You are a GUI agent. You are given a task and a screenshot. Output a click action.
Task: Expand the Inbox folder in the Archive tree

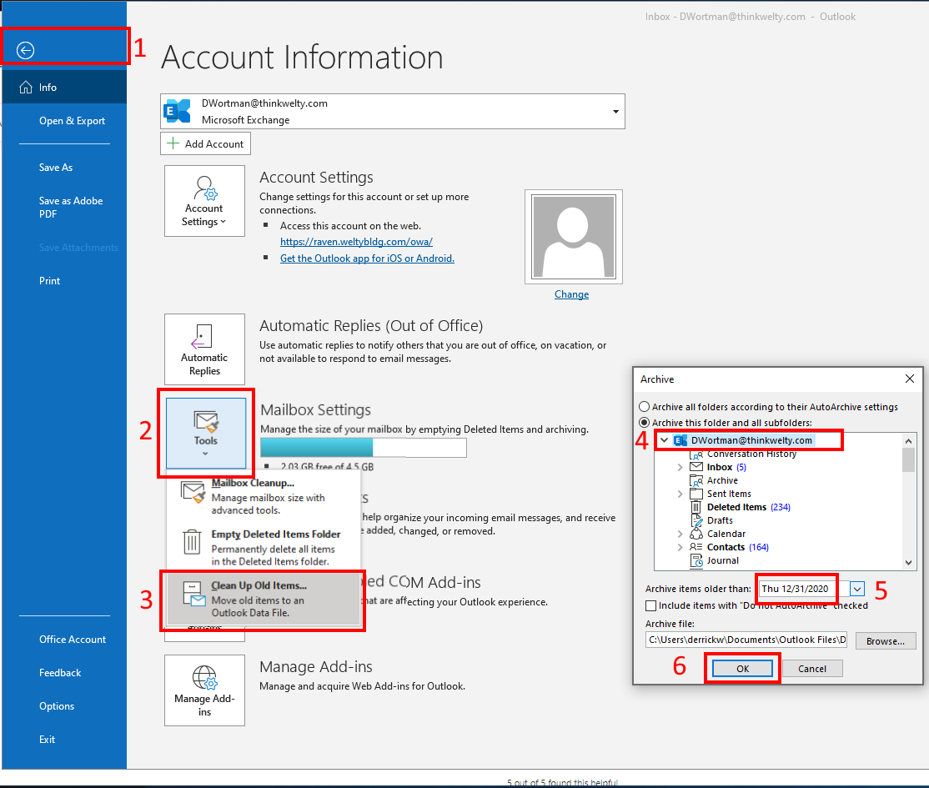click(680, 467)
